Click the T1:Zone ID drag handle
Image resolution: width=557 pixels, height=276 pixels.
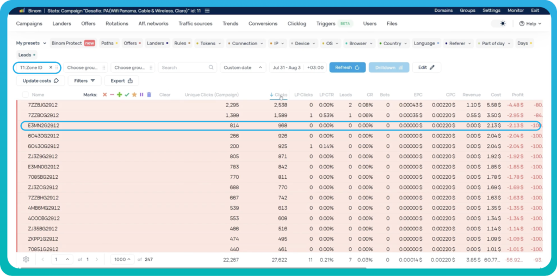[57, 67]
